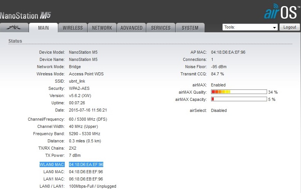Screen dimensions: 301x193
Task: Click the airMAX Capacity bar
Action: pos(239,99)
